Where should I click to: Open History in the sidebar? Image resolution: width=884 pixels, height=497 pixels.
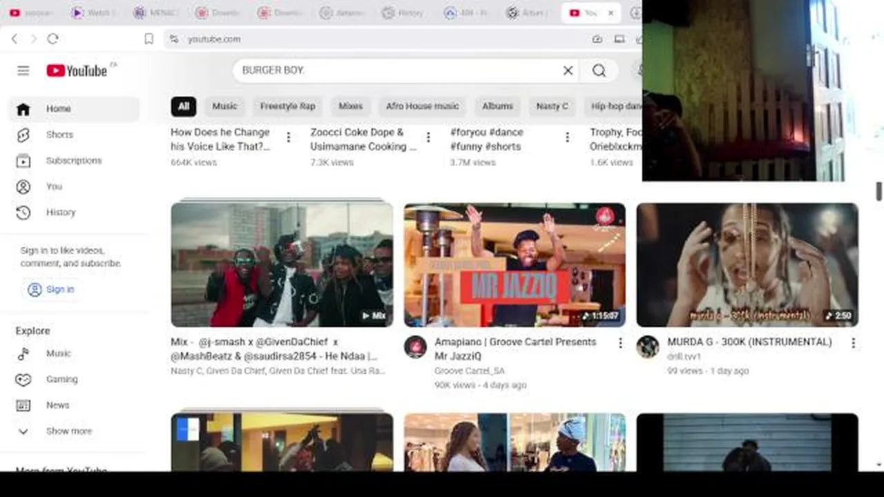74,213
